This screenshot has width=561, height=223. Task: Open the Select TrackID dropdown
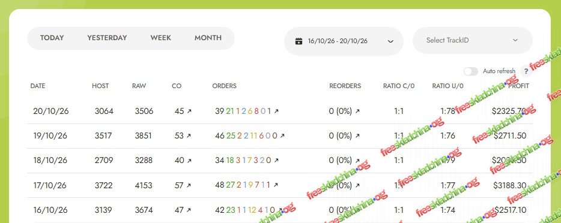click(472, 40)
